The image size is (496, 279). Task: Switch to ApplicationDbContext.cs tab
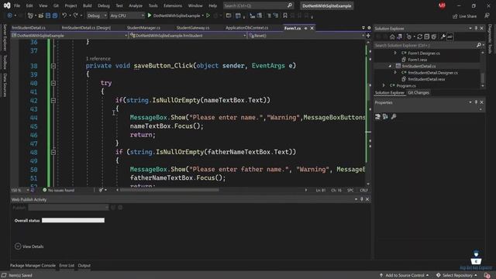(246, 28)
